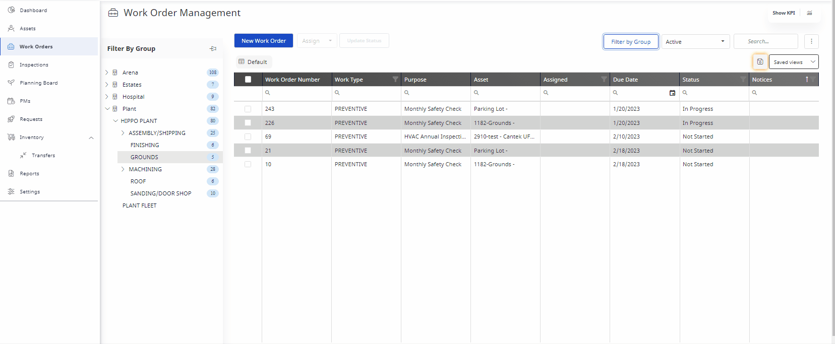Click the Work Orders briefcase icon
The height and width of the screenshot is (344, 835).
point(11,46)
